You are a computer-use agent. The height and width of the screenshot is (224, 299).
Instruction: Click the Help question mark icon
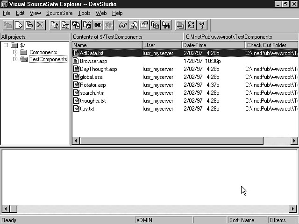click(202, 25)
